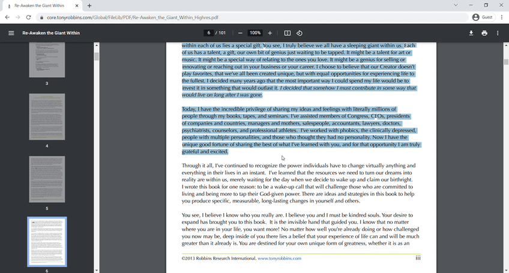
Task: Reload the current page
Action: pyautogui.click(x=29, y=17)
